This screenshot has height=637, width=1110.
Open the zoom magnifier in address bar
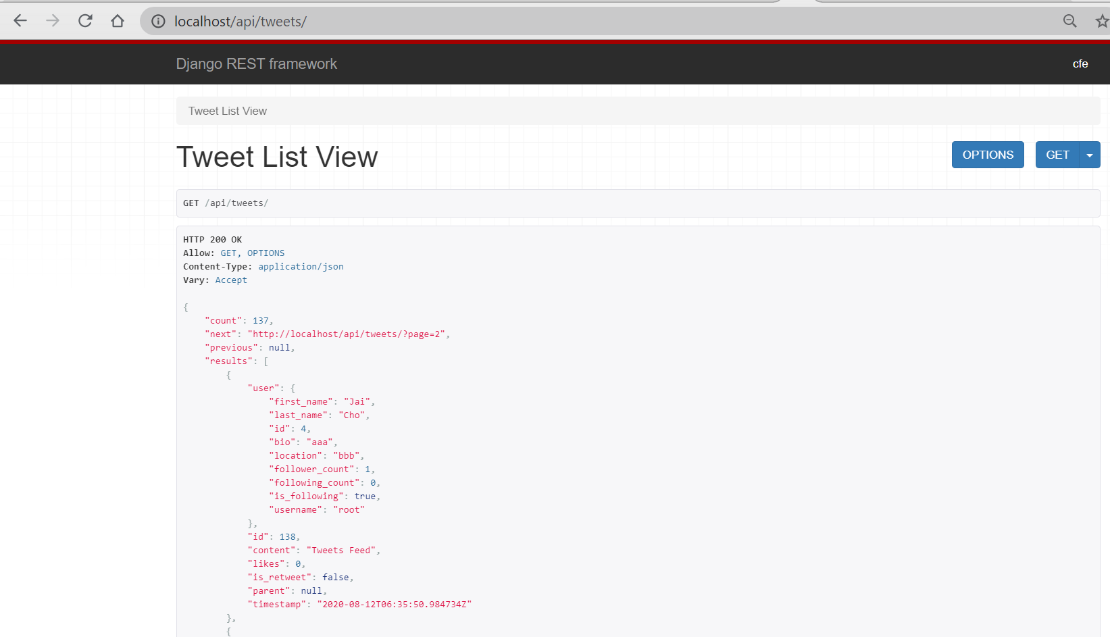pos(1070,22)
